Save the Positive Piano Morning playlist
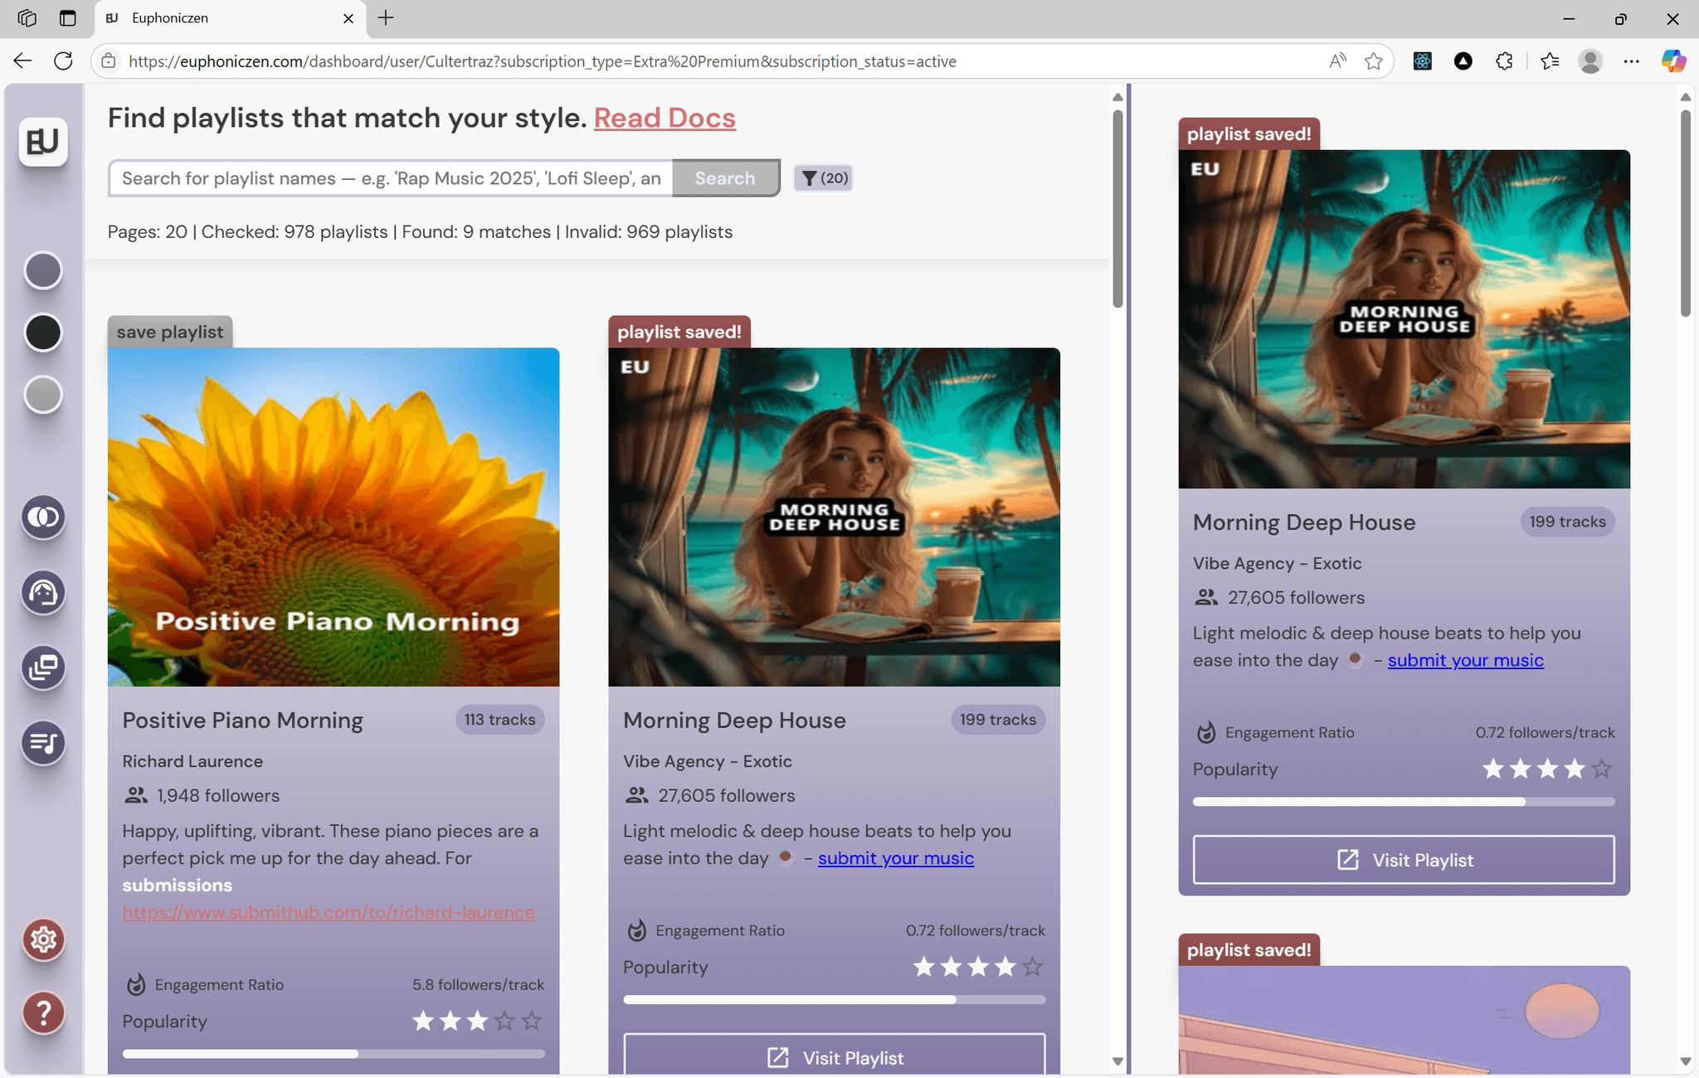Screen dimensions: 1699x1078 (x=170, y=332)
